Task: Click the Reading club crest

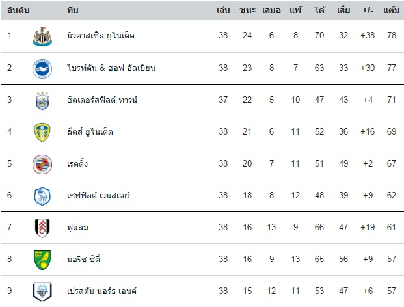Action: [x=43, y=164]
